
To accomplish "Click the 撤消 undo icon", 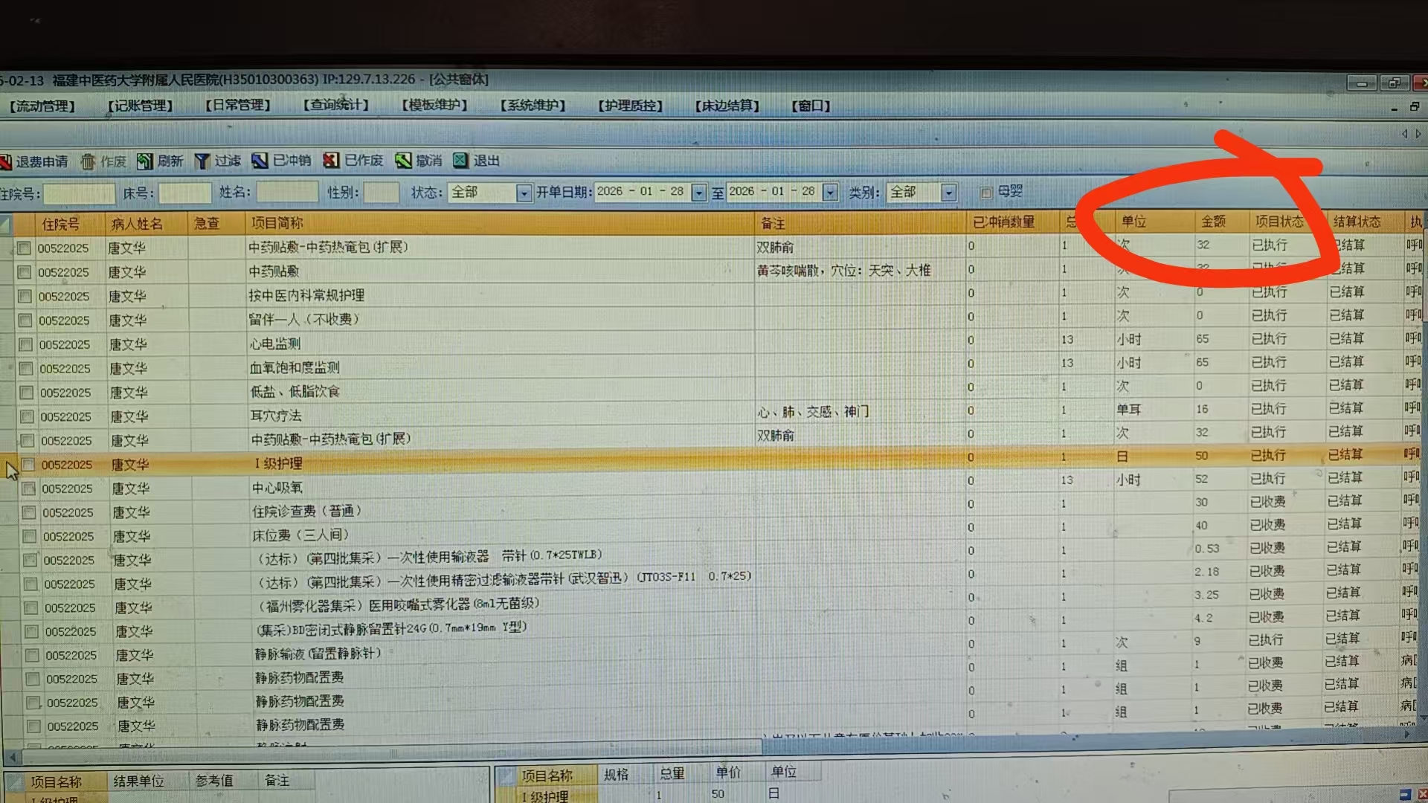I will [403, 161].
